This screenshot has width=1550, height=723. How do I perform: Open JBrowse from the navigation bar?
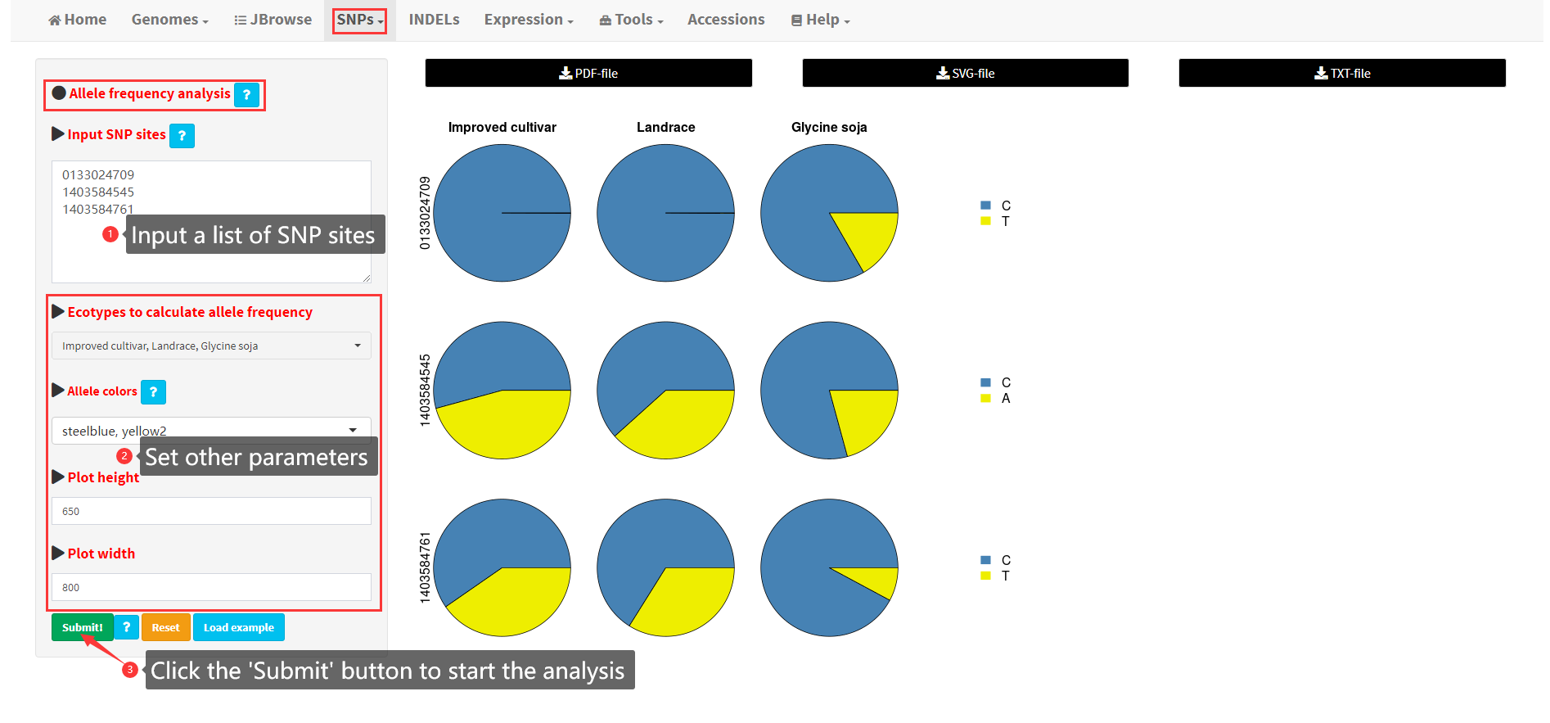pos(273,20)
